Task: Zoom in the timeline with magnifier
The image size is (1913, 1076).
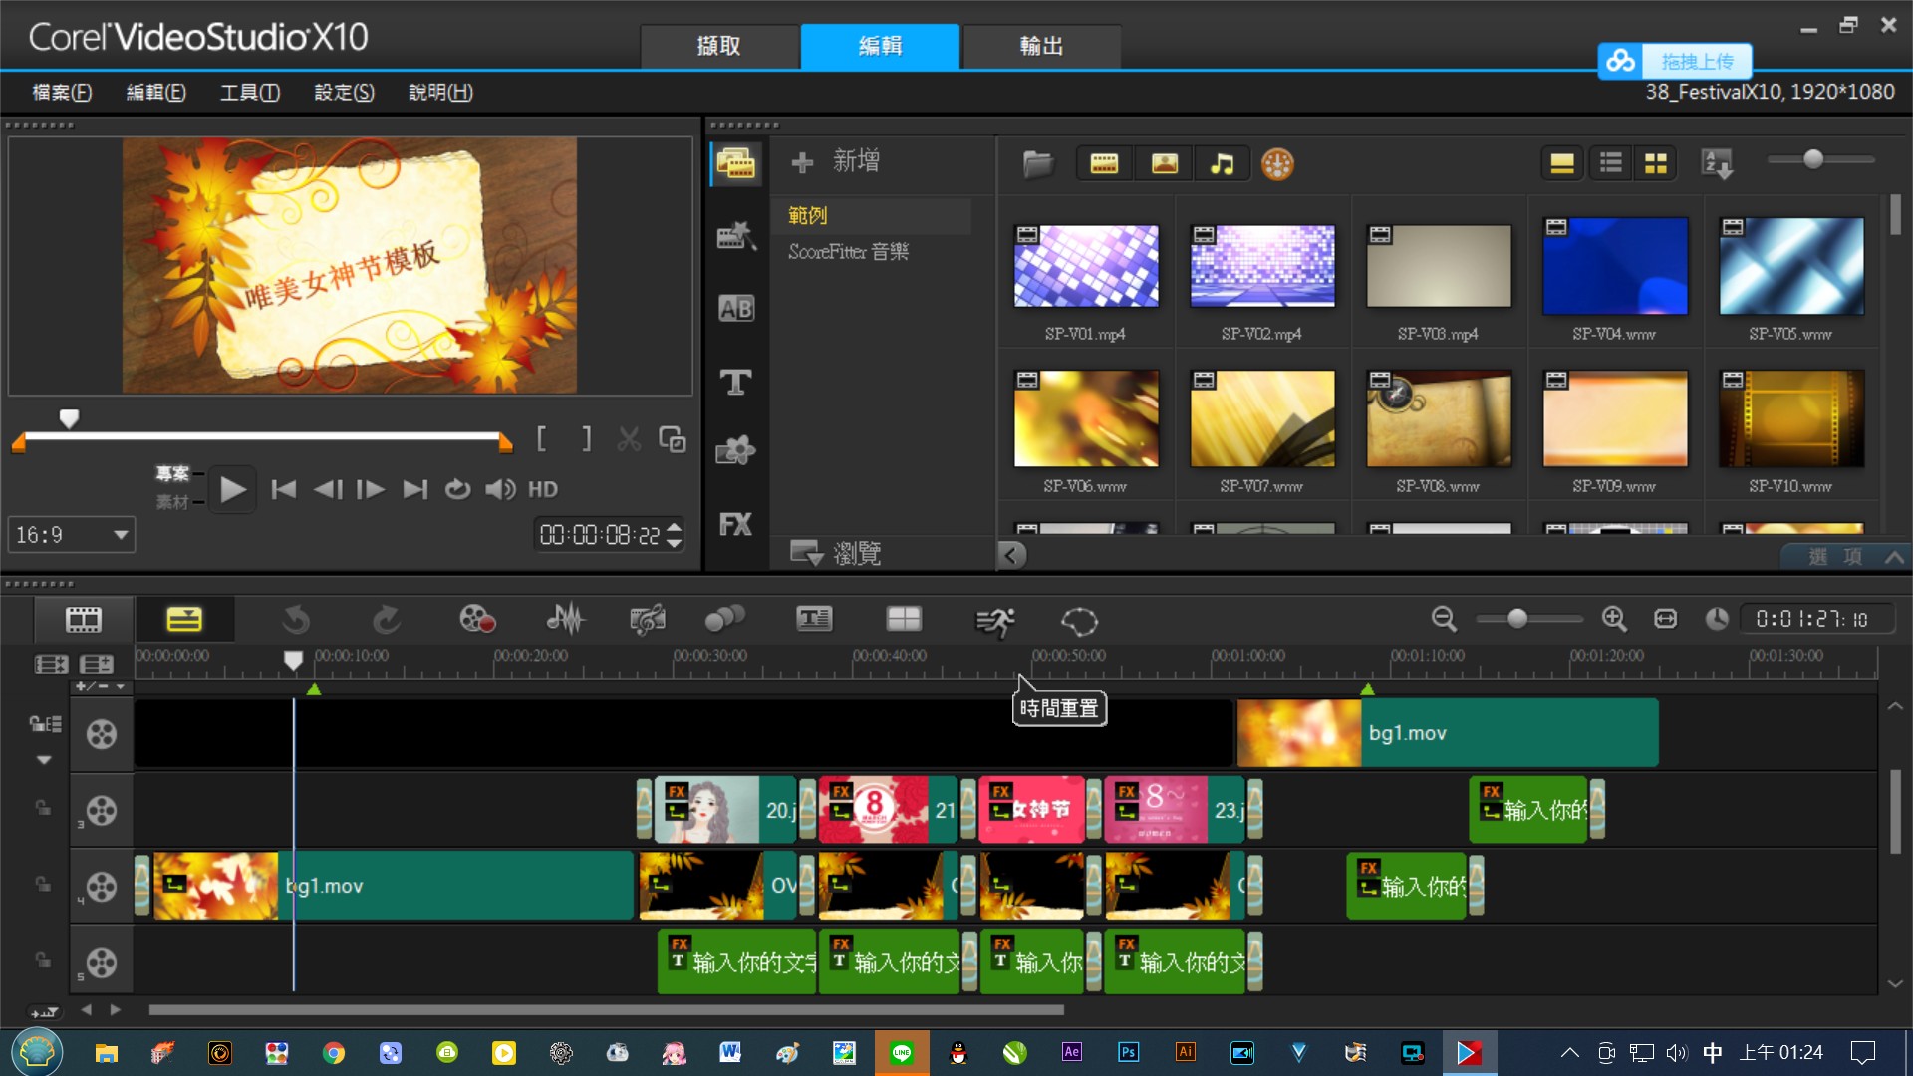Action: [1614, 619]
